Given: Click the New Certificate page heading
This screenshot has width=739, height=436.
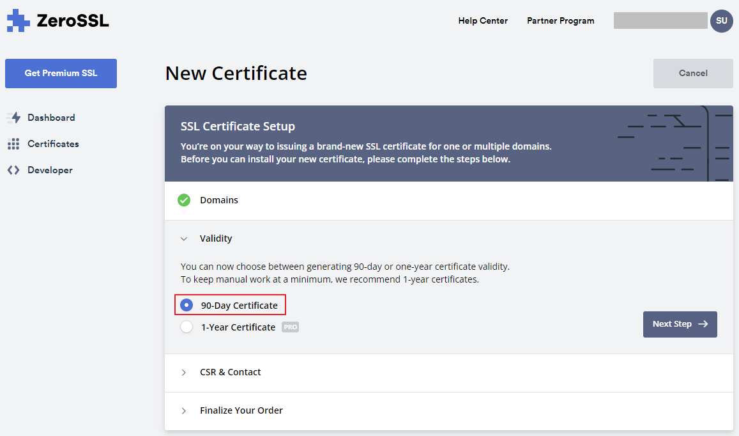Looking at the screenshot, I should 236,73.
